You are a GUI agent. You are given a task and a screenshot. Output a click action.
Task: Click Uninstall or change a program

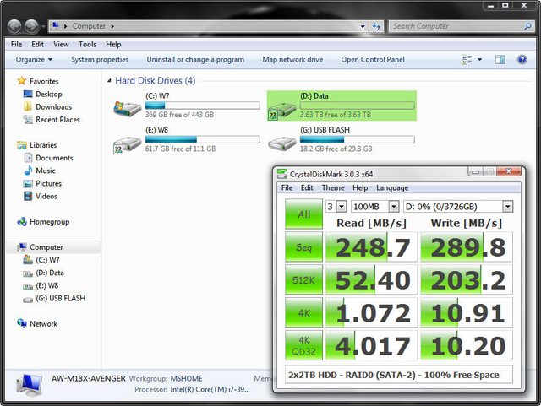(195, 60)
